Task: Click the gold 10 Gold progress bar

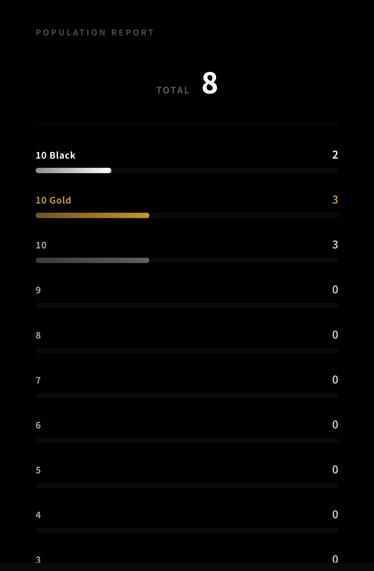Action: pyautogui.click(x=187, y=215)
